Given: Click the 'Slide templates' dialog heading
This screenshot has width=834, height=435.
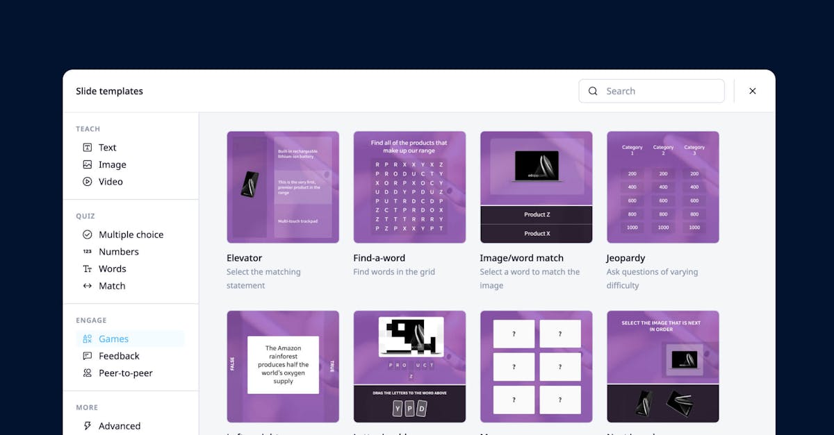Looking at the screenshot, I should click(x=109, y=91).
